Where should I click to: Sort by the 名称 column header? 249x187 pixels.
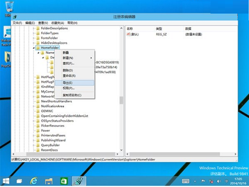click(x=130, y=29)
